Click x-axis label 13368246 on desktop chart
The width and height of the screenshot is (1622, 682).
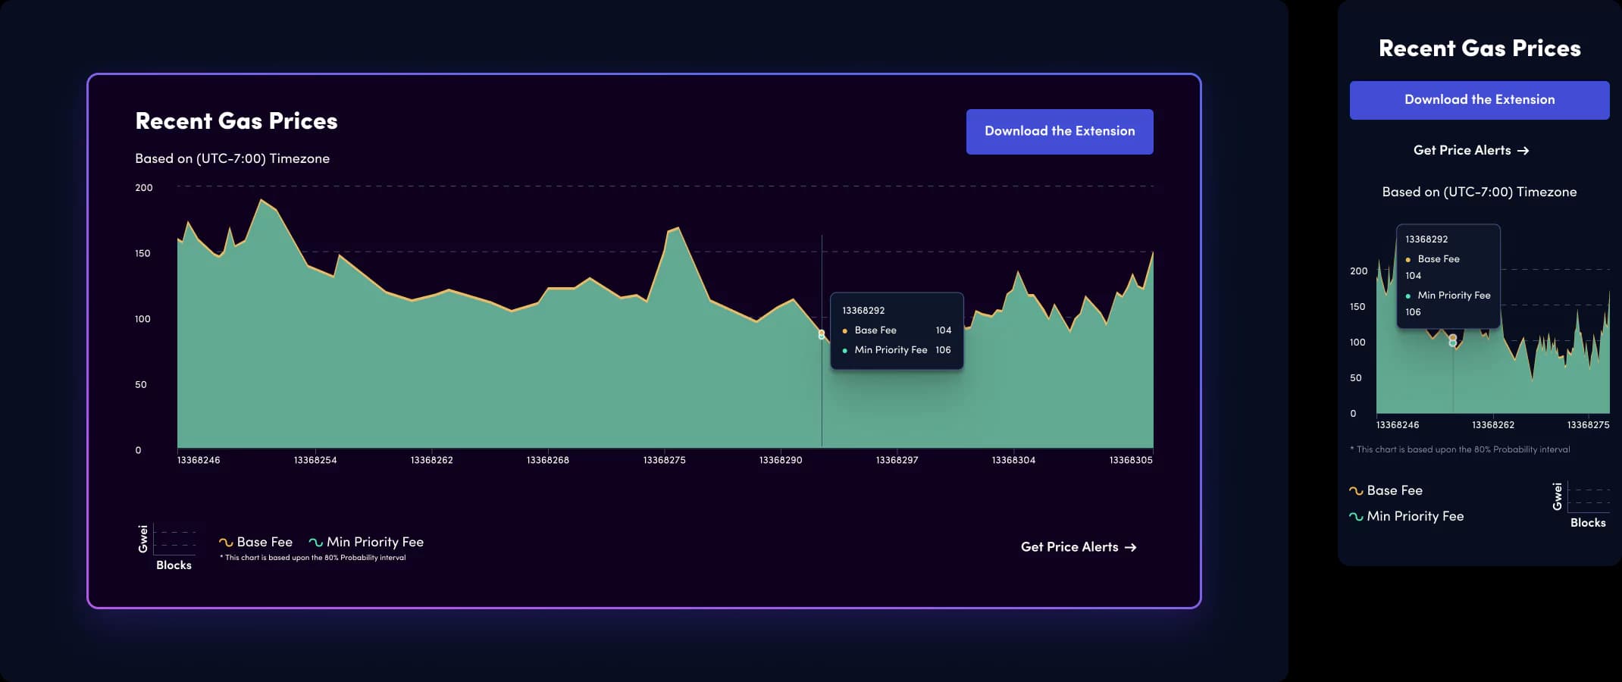pyautogui.click(x=199, y=460)
